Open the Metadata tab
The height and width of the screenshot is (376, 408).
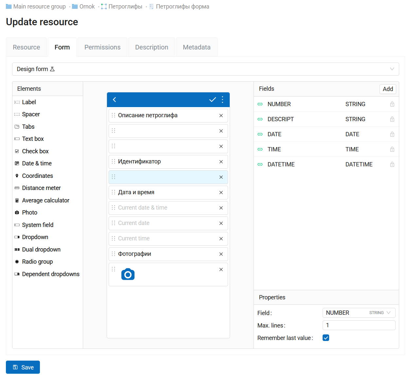click(x=197, y=47)
